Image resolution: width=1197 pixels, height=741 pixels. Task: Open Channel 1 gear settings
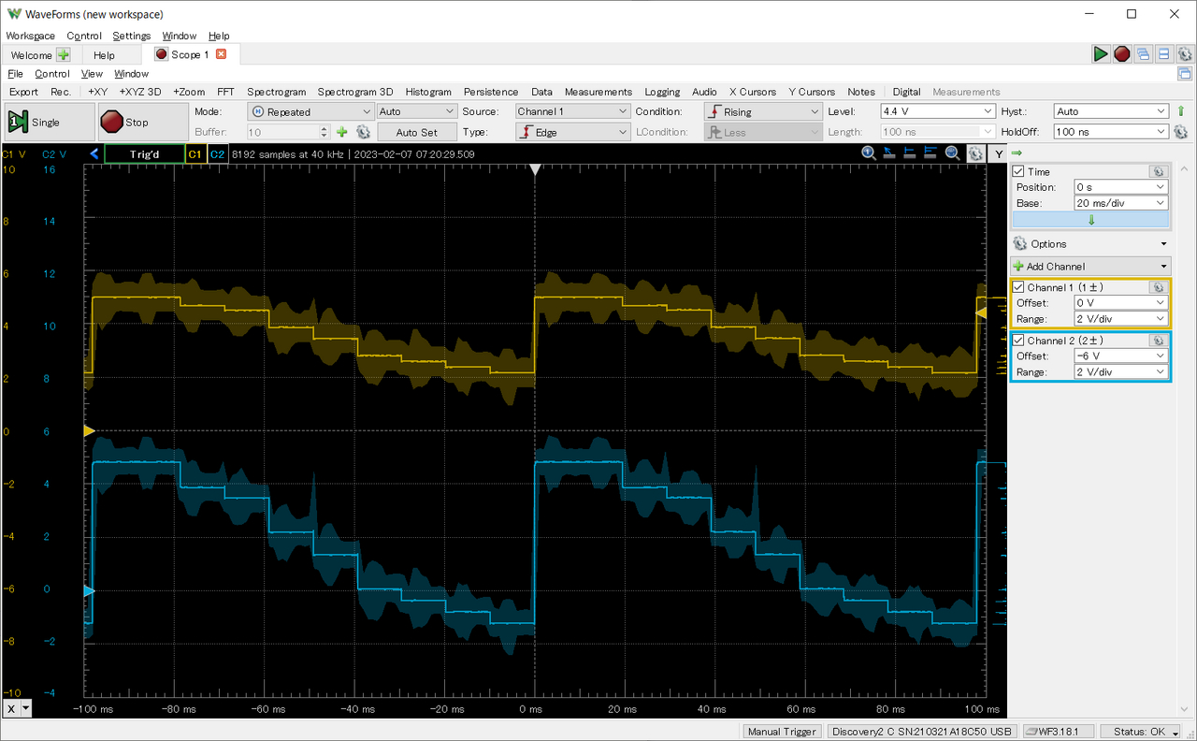1158,287
